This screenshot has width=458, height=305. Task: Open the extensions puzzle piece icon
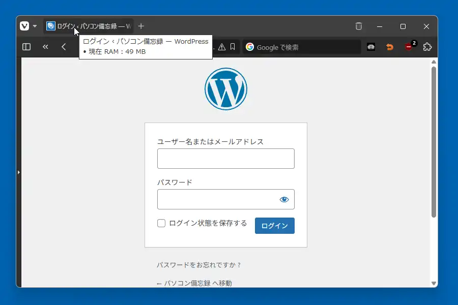tap(427, 47)
